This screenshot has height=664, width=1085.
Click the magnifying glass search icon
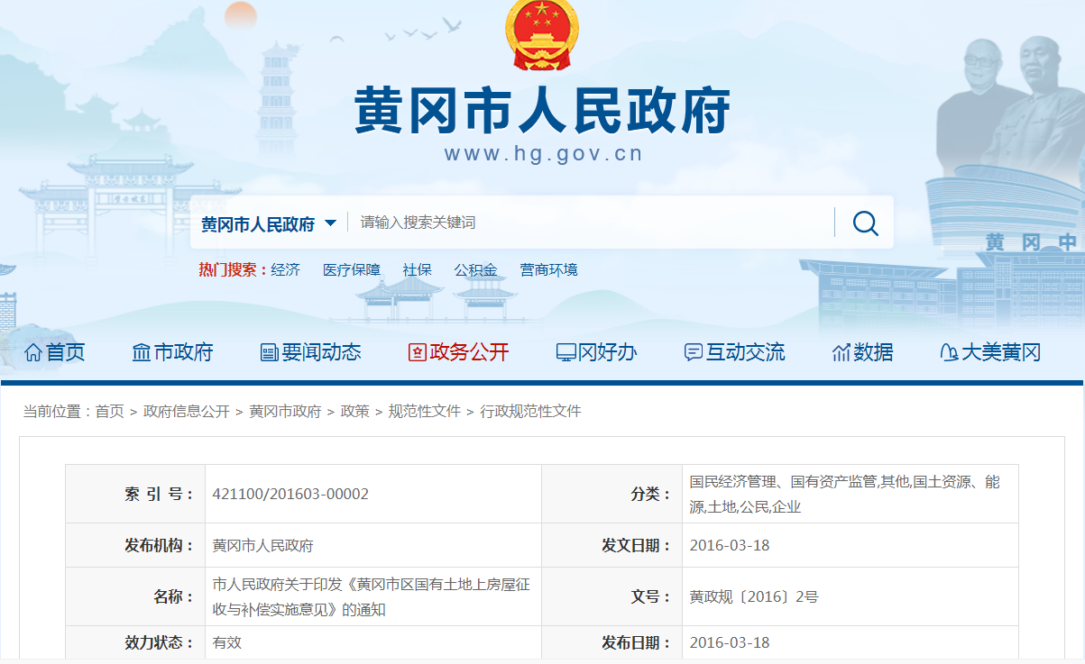[x=865, y=223]
